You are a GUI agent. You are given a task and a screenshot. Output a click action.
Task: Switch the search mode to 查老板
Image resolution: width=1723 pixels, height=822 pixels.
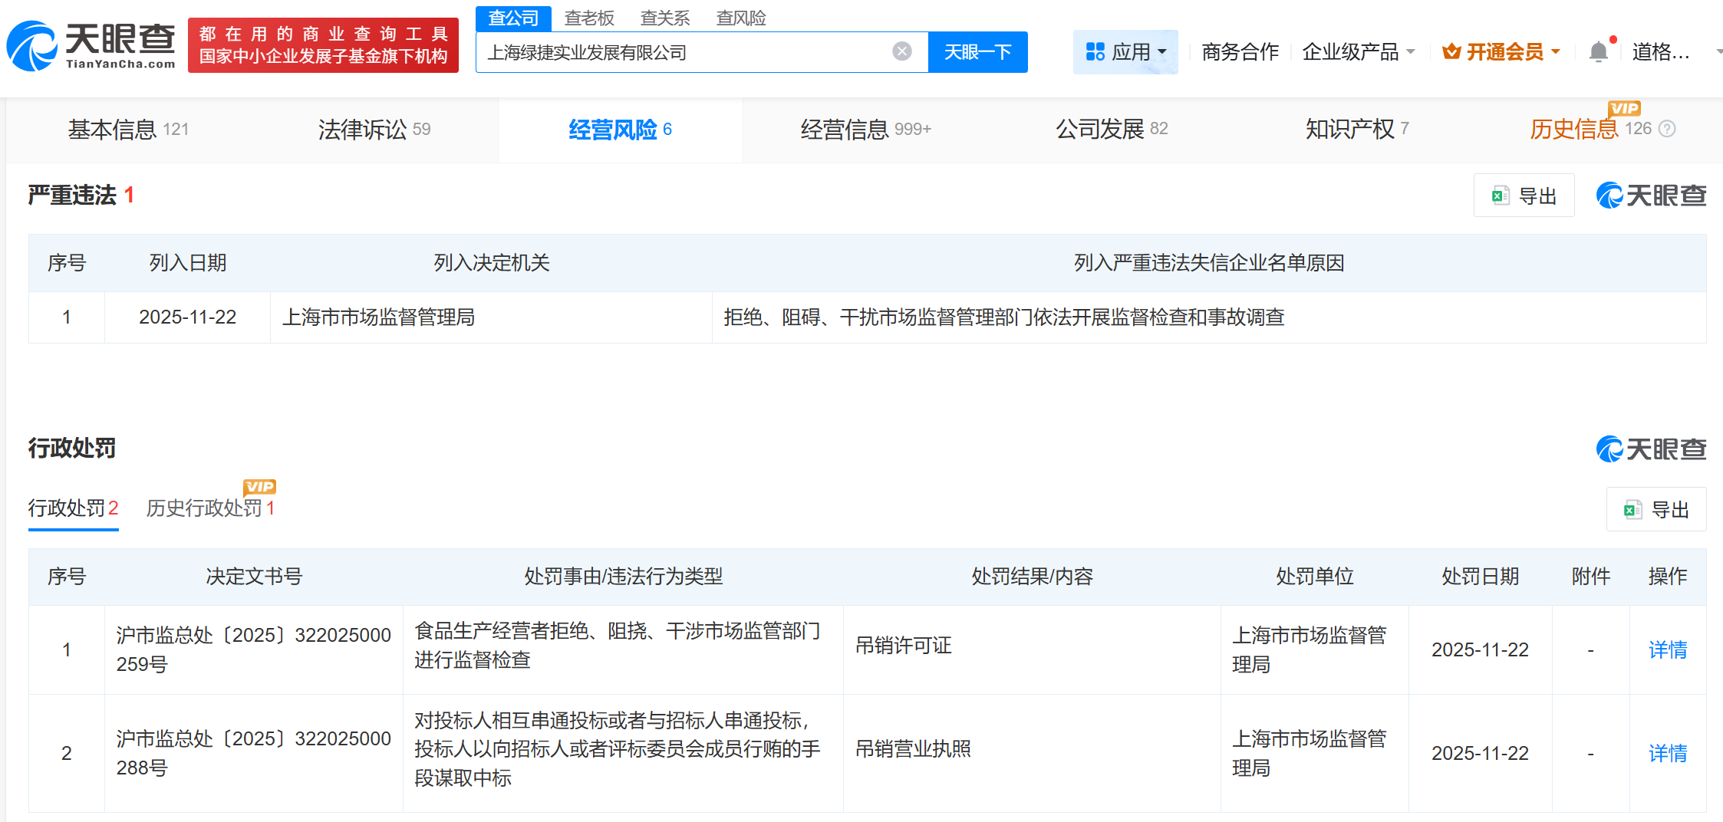click(x=589, y=17)
